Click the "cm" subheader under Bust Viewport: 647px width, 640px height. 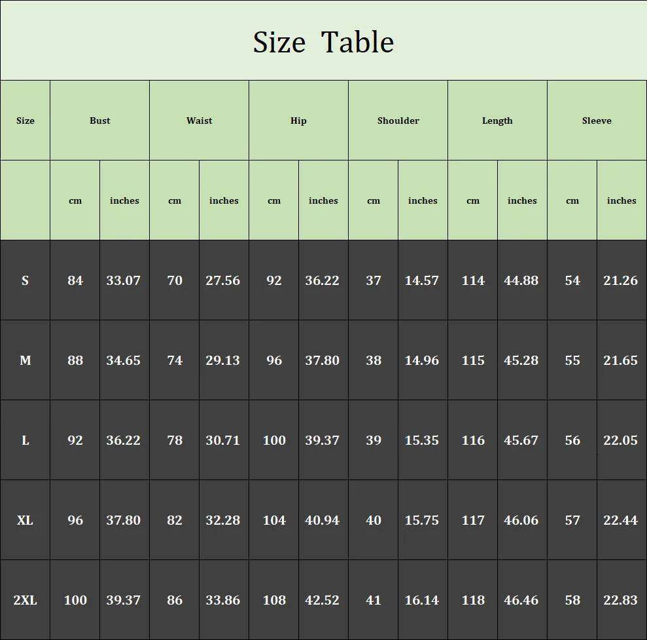[x=75, y=201]
